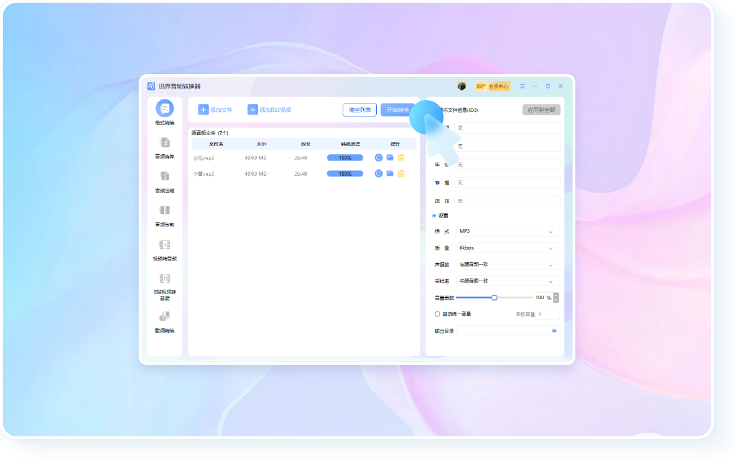
Task: Open the 视频转音频 sidebar tool
Action: 164,250
